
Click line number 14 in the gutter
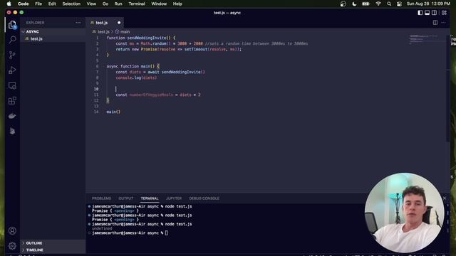tap(96, 112)
